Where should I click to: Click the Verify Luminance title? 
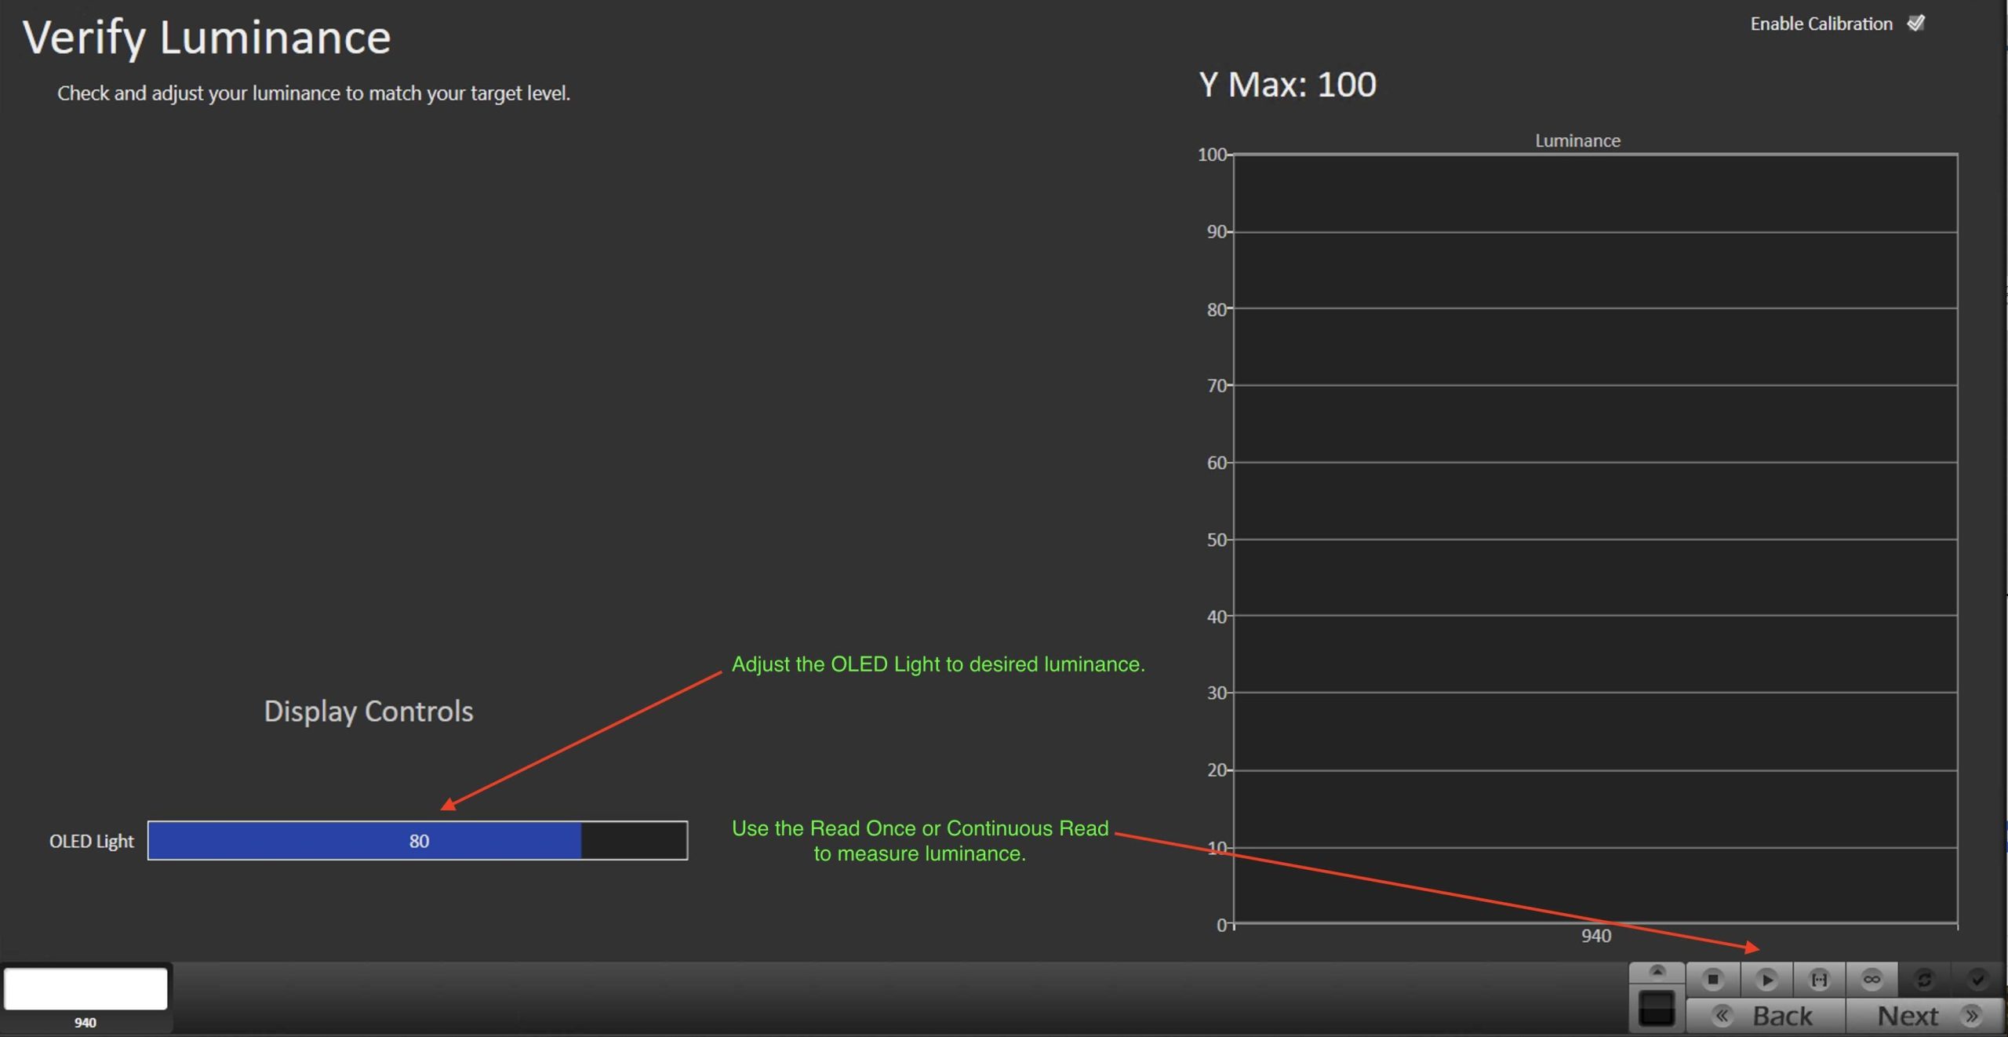[x=206, y=37]
